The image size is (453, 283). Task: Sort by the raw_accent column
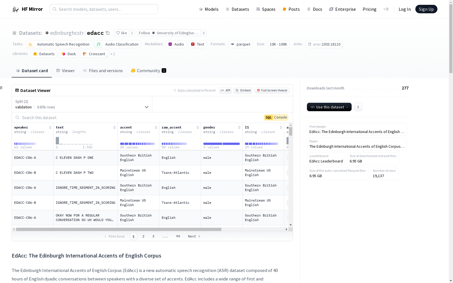click(198, 127)
